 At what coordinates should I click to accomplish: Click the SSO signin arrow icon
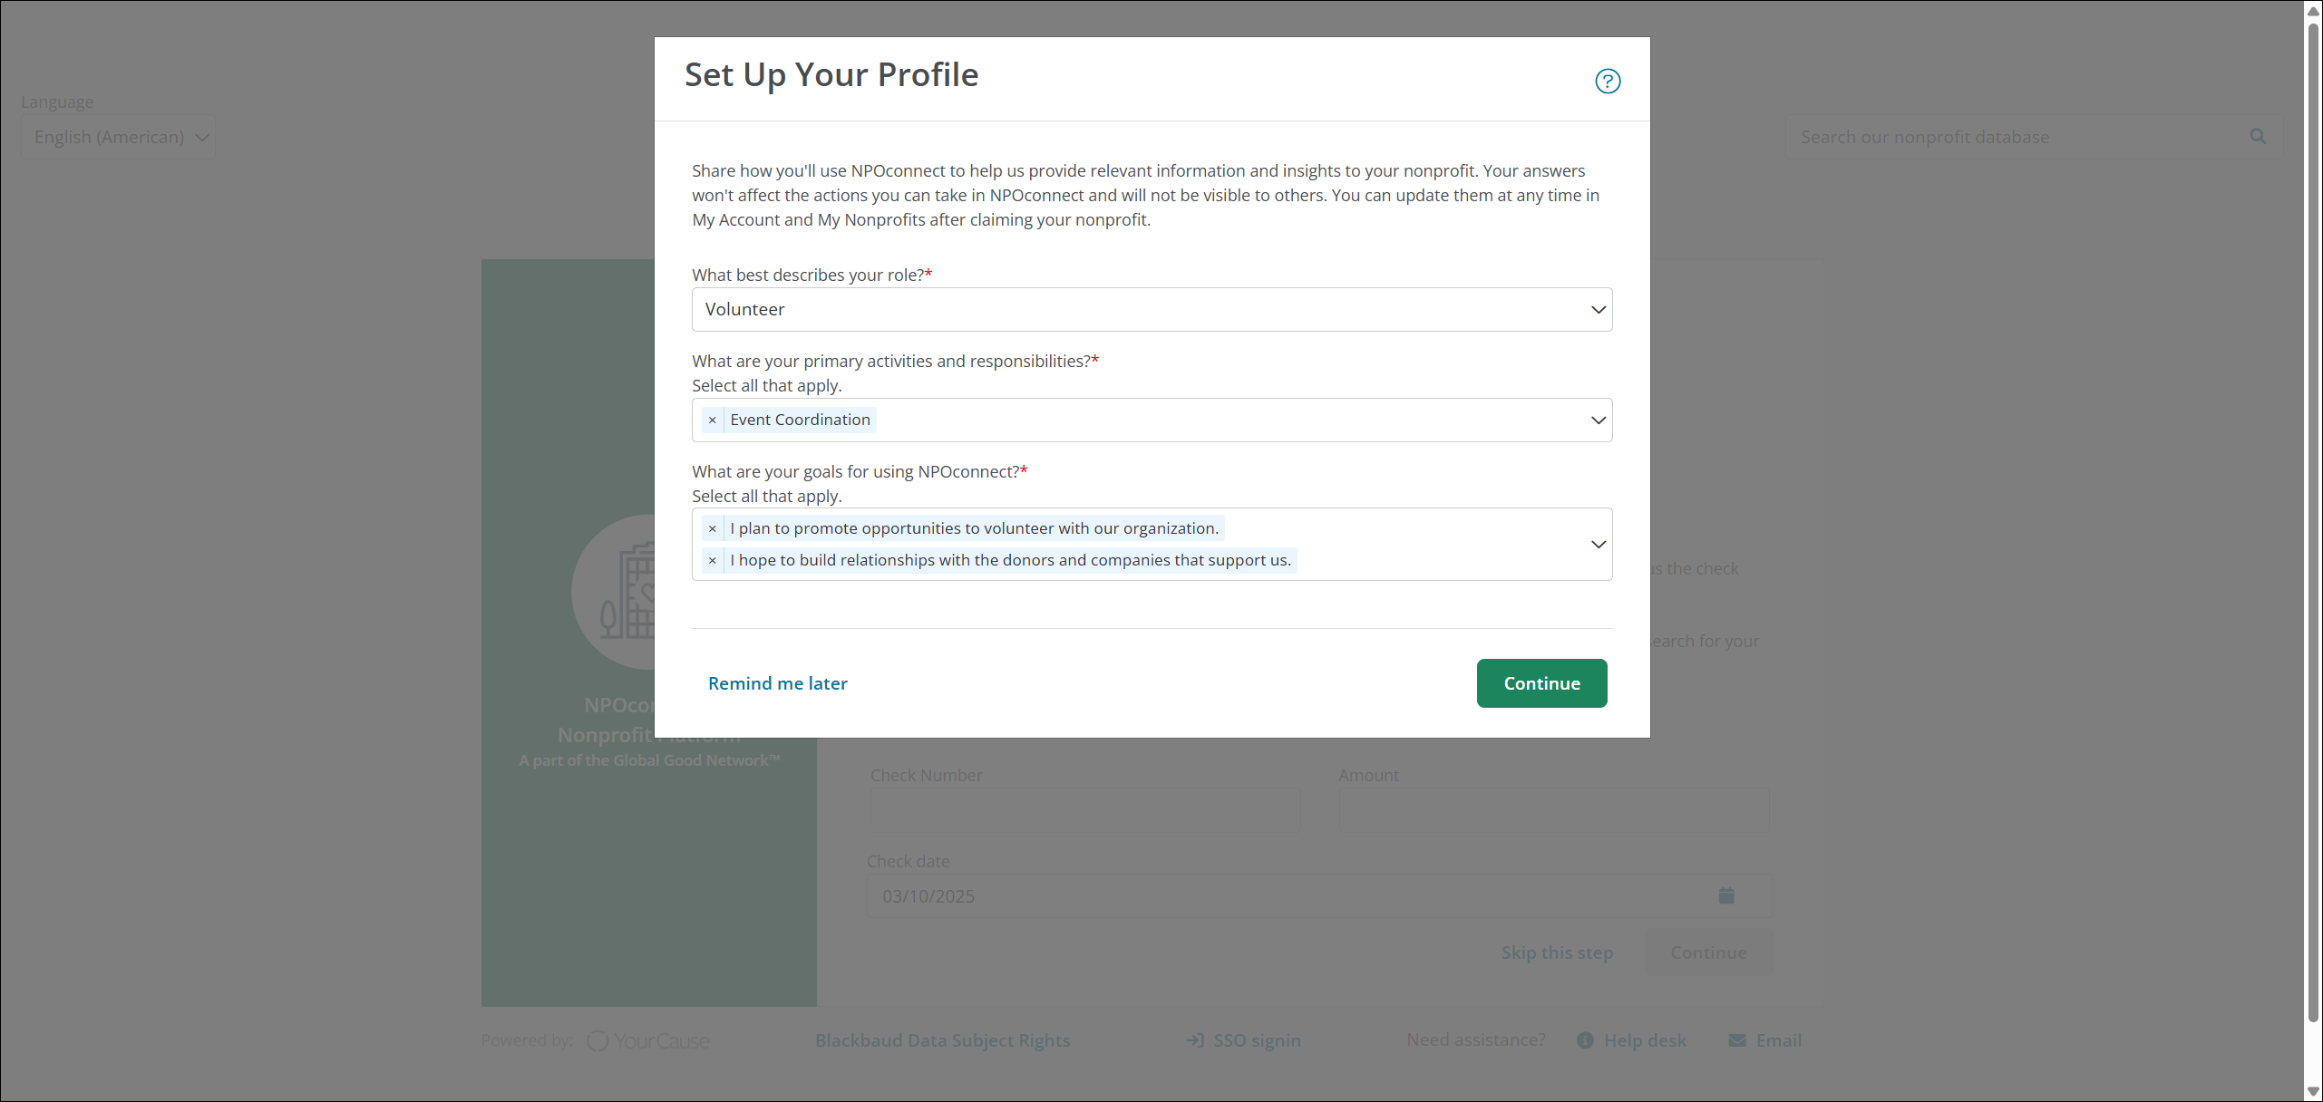[1195, 1040]
